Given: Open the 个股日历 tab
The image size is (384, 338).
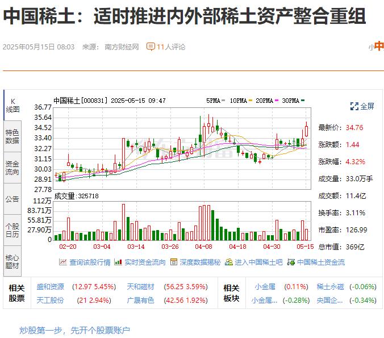Looking at the screenshot, I should pyautogui.click(x=12, y=230).
